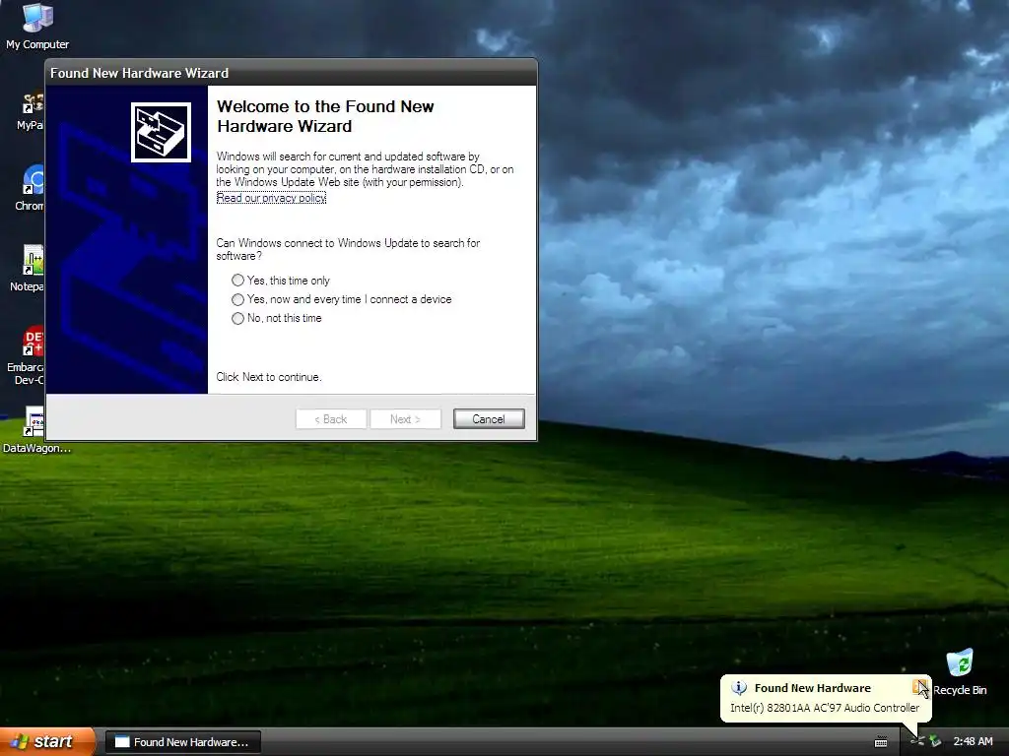Click the 'Found New Hardware' balloon title
Viewport: 1009px width, 756px height.
813,688
